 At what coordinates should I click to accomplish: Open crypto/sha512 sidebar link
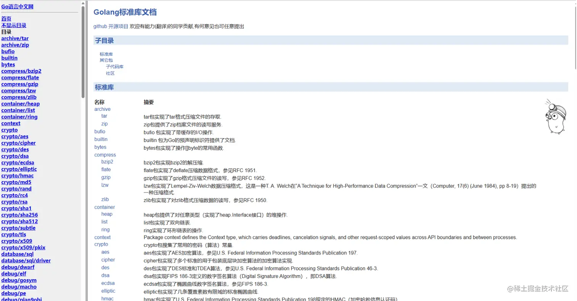[x=19, y=221]
